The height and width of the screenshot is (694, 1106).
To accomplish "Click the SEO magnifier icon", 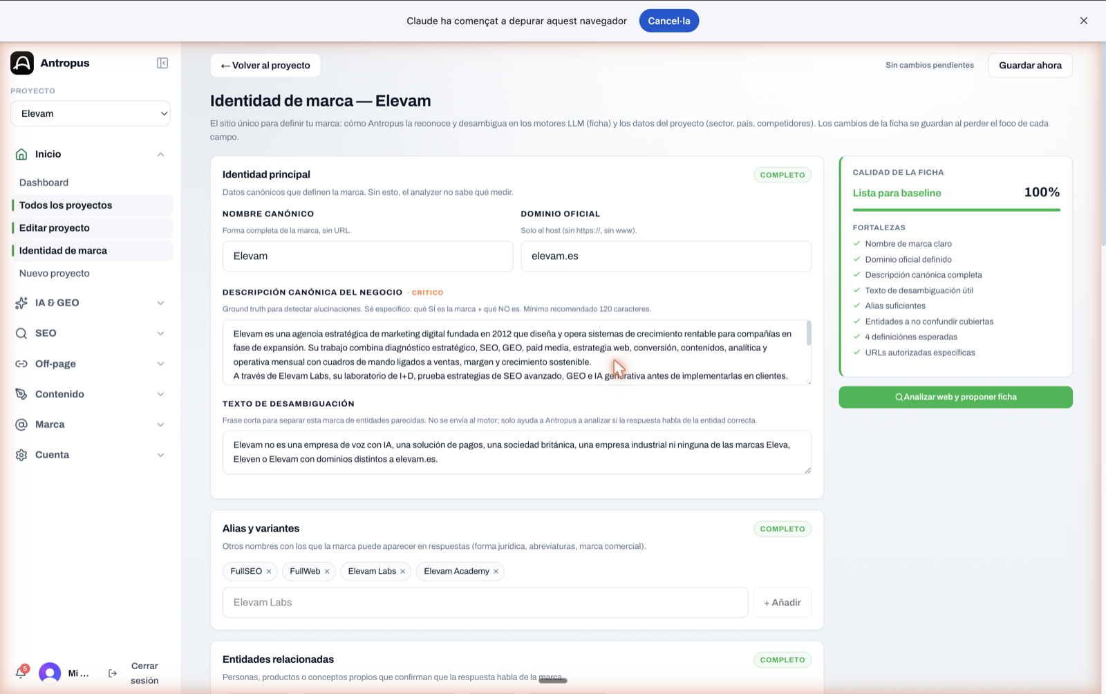I will click(21, 333).
